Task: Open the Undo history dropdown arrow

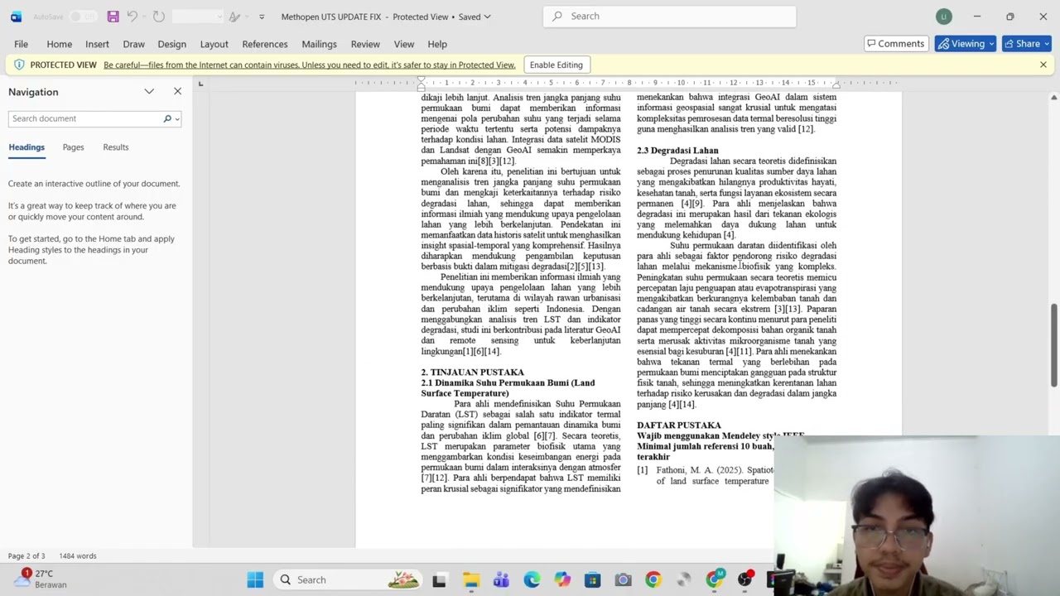Action: pyautogui.click(x=144, y=17)
